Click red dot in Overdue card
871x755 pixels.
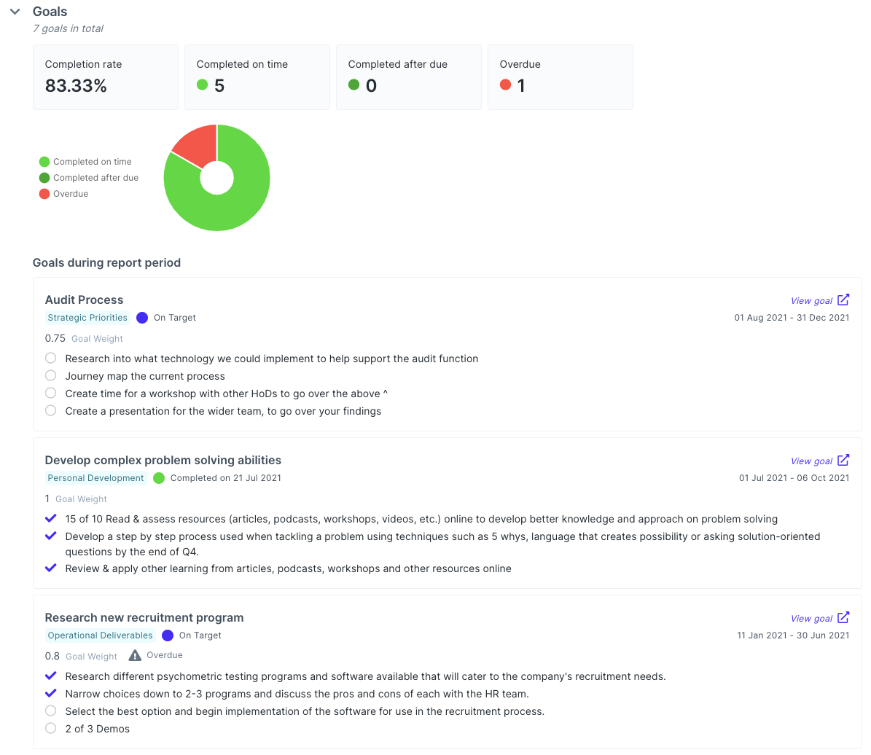click(506, 85)
